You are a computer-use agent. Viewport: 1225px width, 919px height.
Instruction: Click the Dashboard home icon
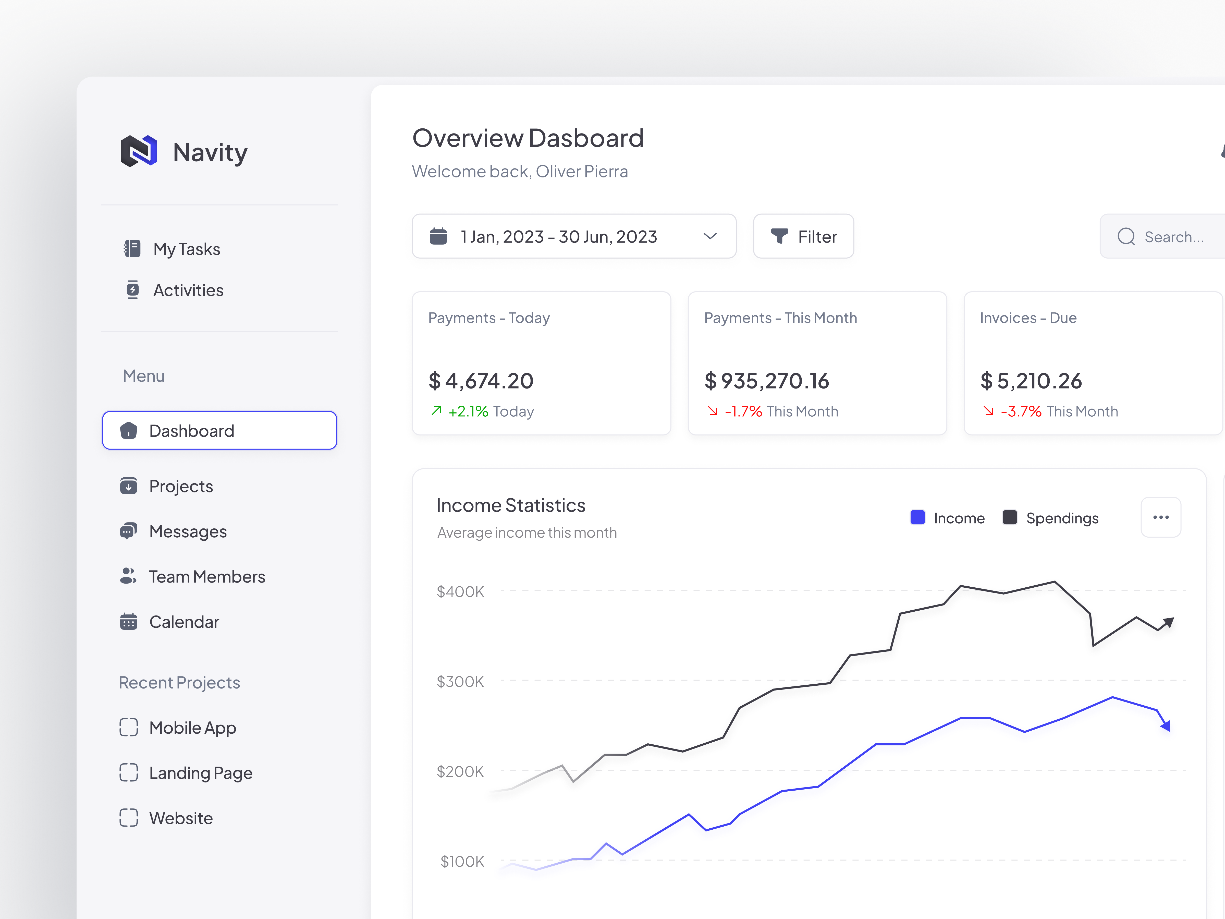(129, 430)
